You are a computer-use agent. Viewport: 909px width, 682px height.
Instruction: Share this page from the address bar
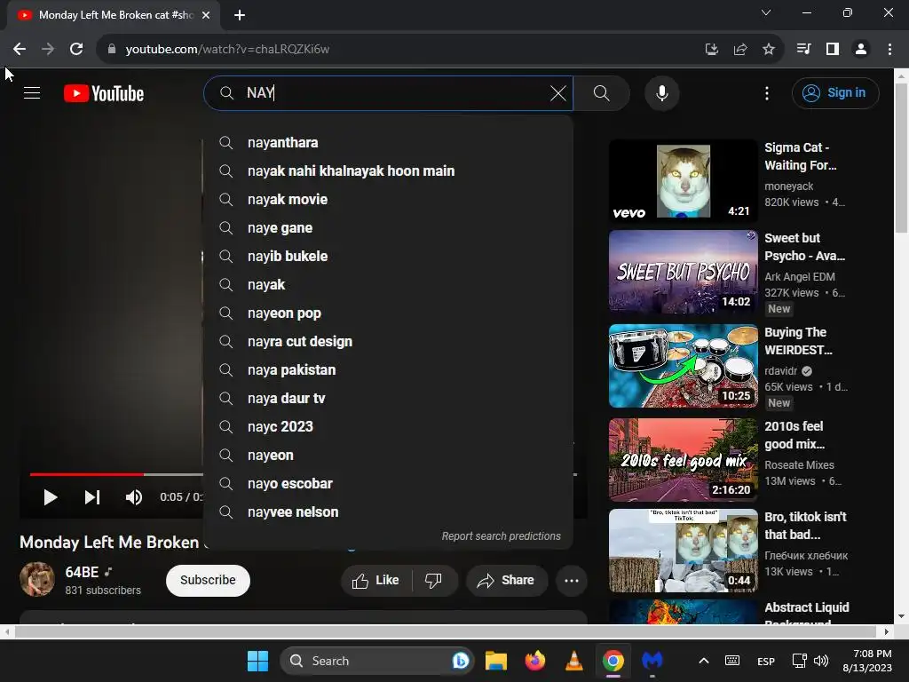[x=740, y=50]
